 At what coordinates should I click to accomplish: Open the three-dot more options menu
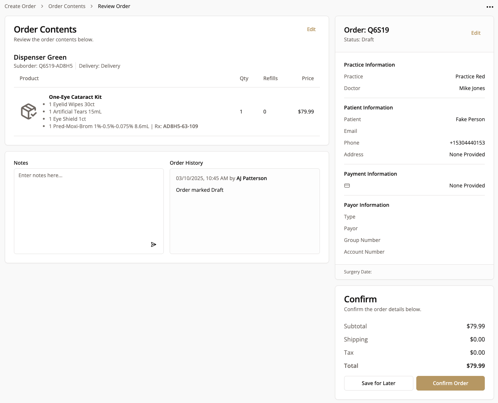tap(490, 7)
